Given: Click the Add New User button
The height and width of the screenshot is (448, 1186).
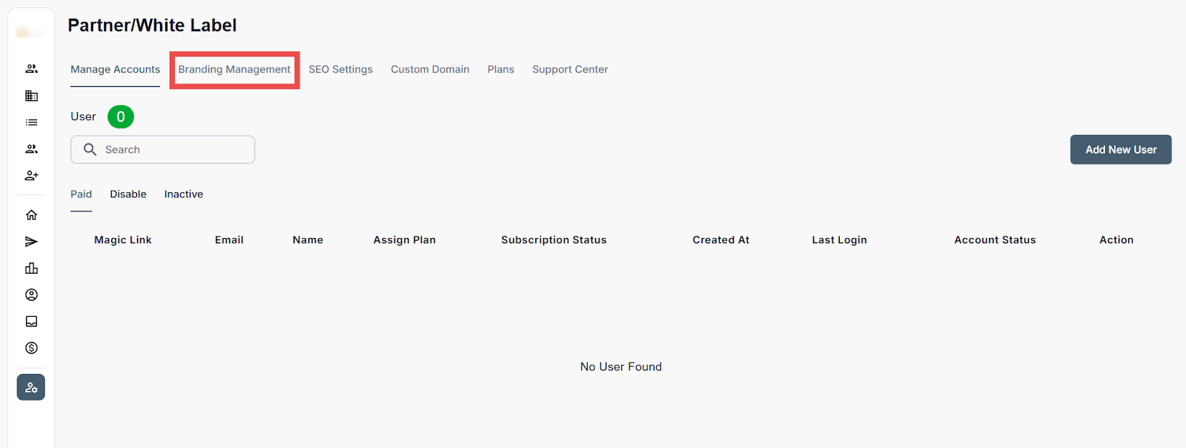Looking at the screenshot, I should tap(1120, 150).
